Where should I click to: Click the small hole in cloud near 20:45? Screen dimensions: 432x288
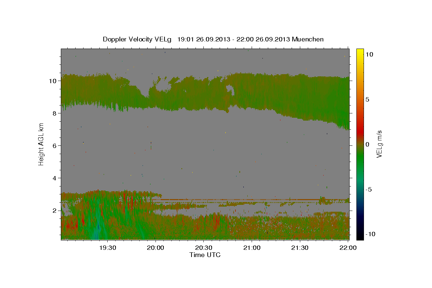pos(230,90)
